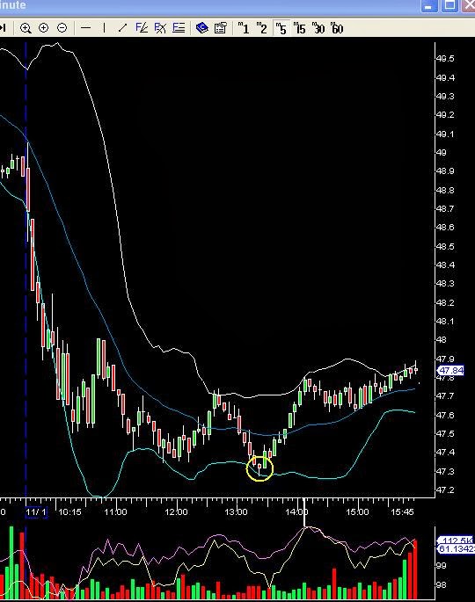
Task: Minimize the chart window
Action: pyautogui.click(x=429, y=5)
